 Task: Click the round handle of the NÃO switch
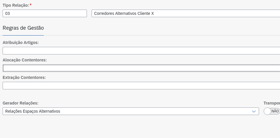point(267,111)
